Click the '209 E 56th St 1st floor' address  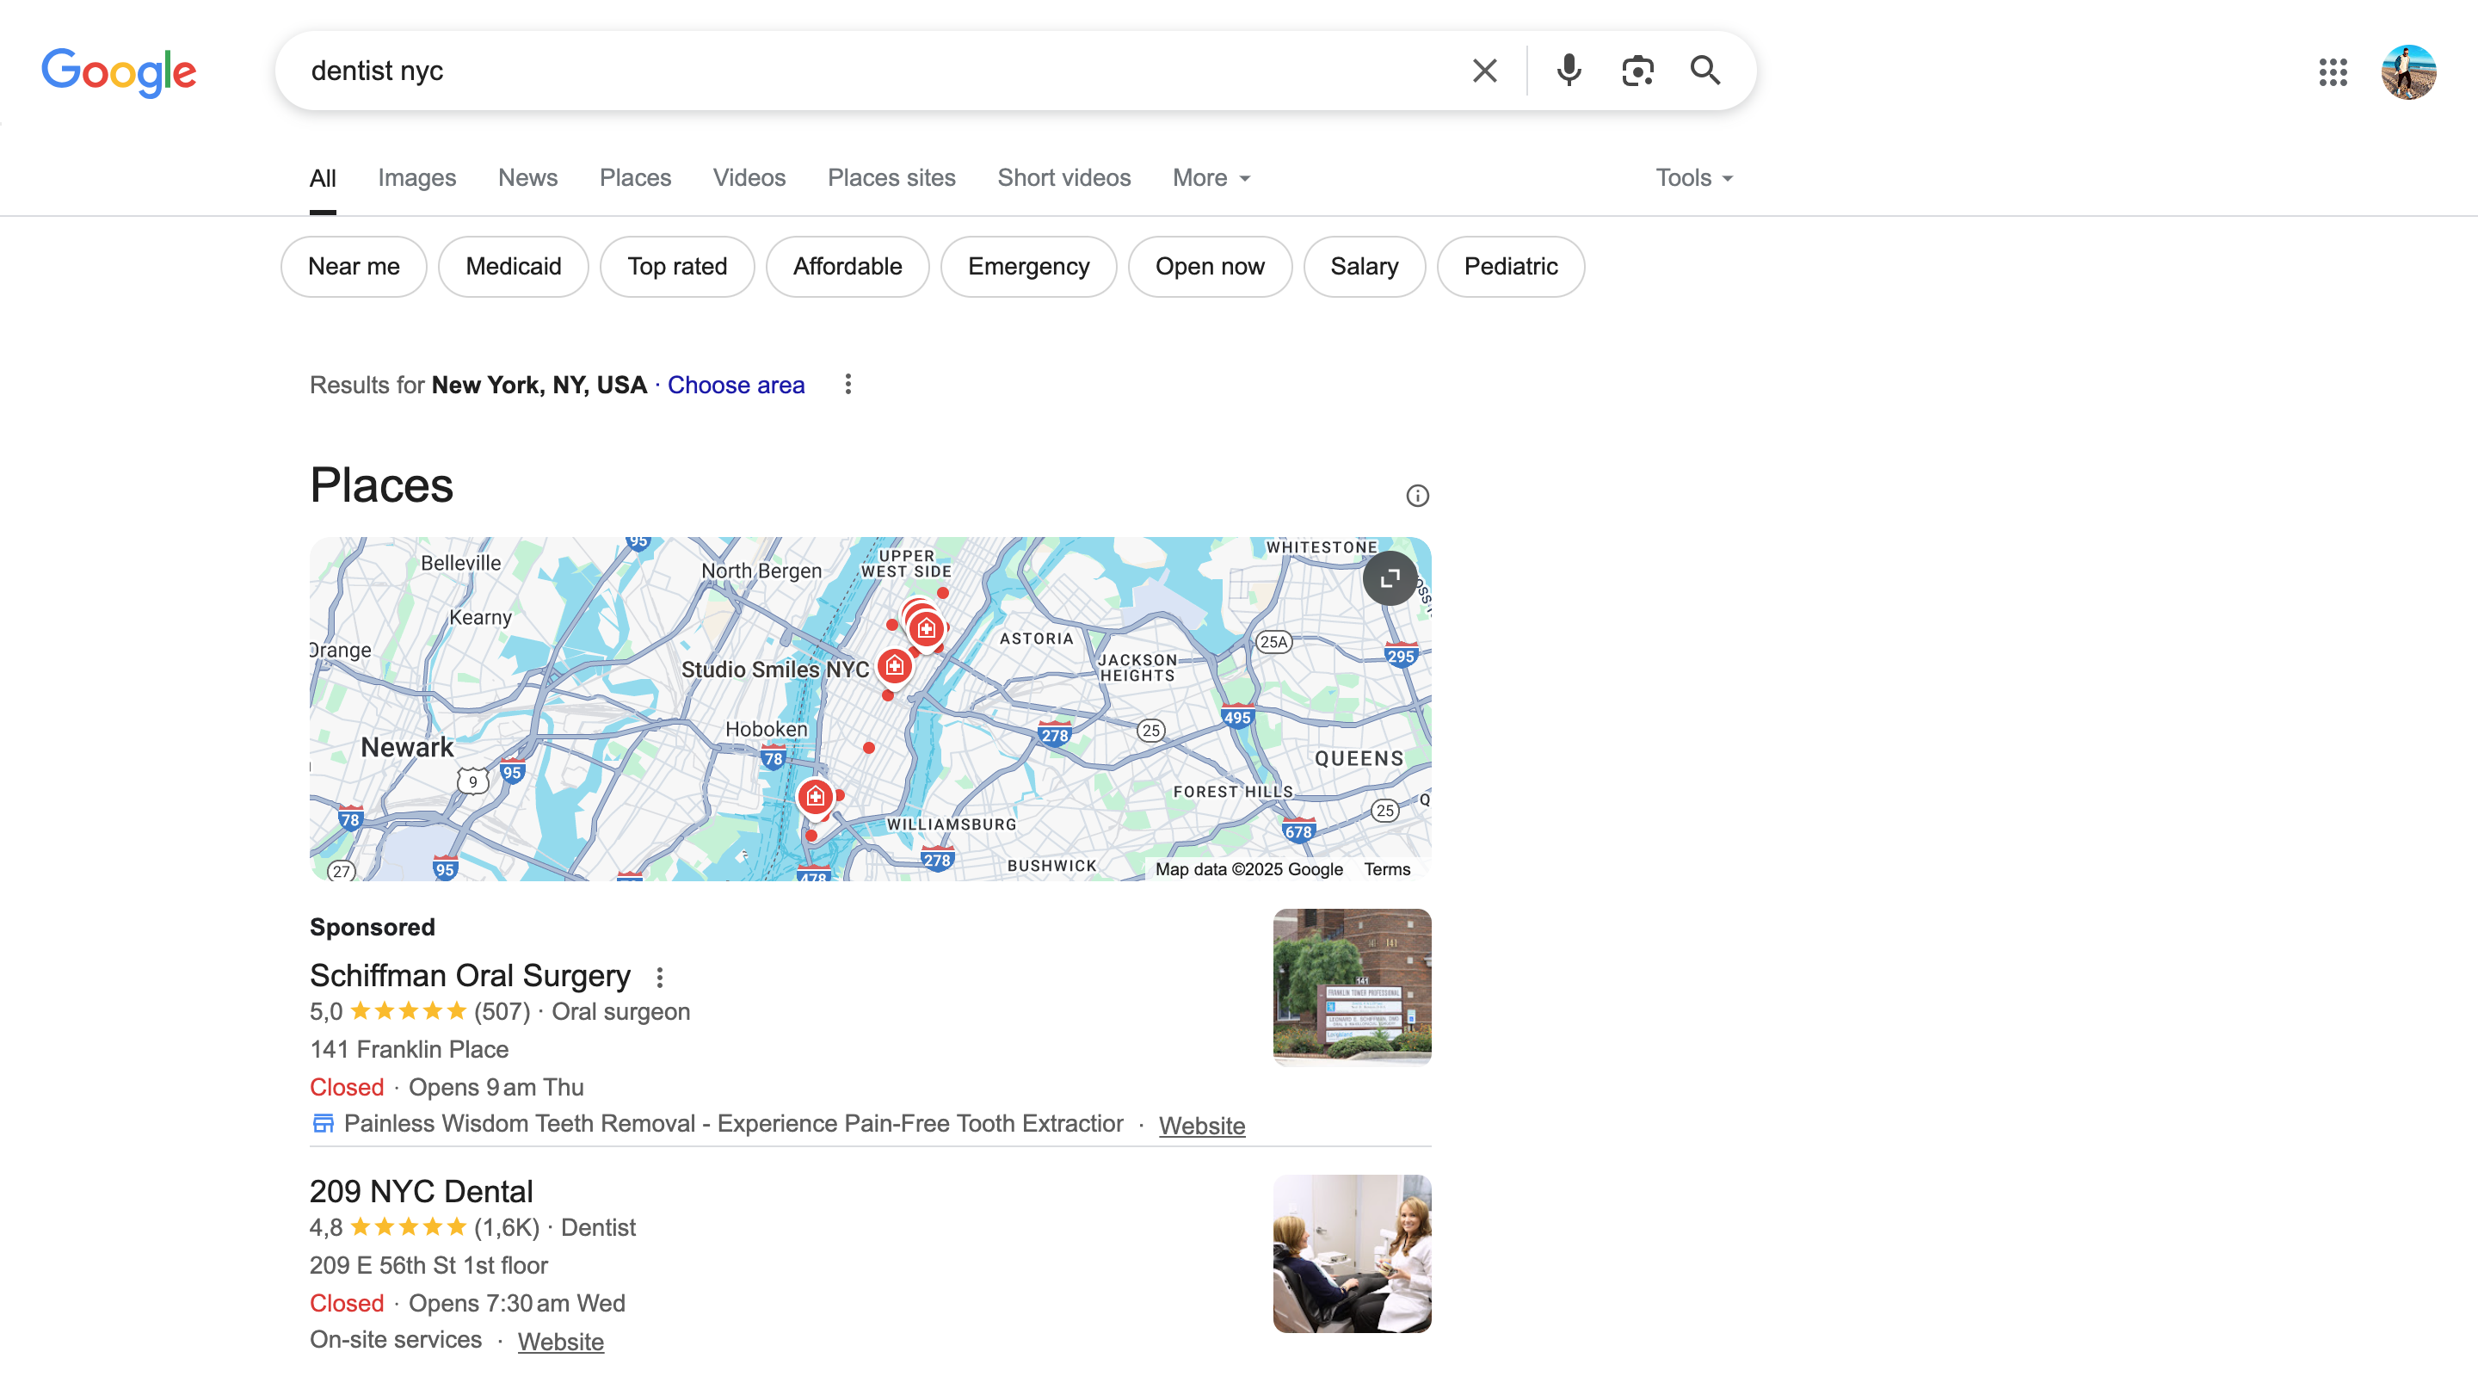pyautogui.click(x=428, y=1266)
